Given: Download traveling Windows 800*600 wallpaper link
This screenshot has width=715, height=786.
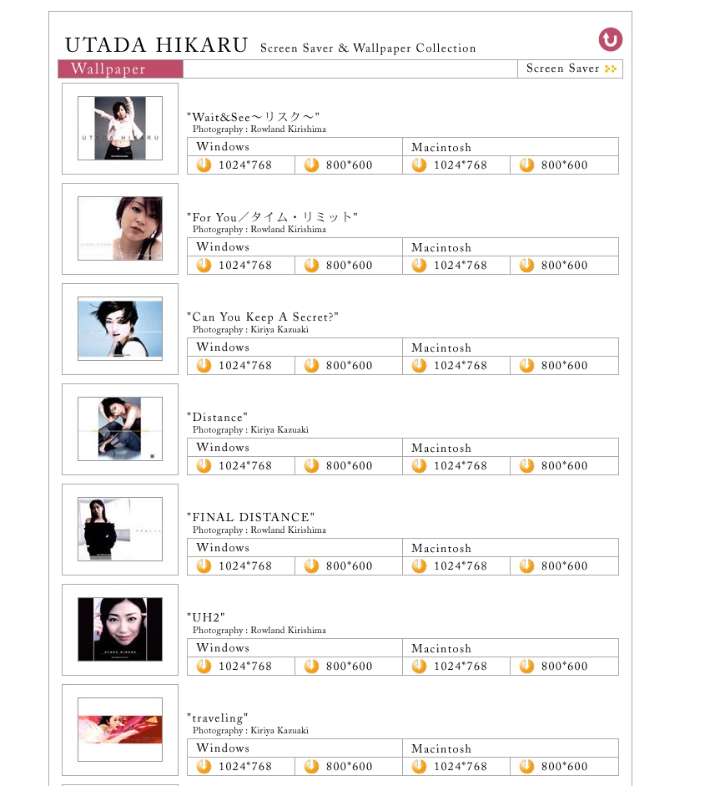Looking at the screenshot, I should pyautogui.click(x=349, y=766).
